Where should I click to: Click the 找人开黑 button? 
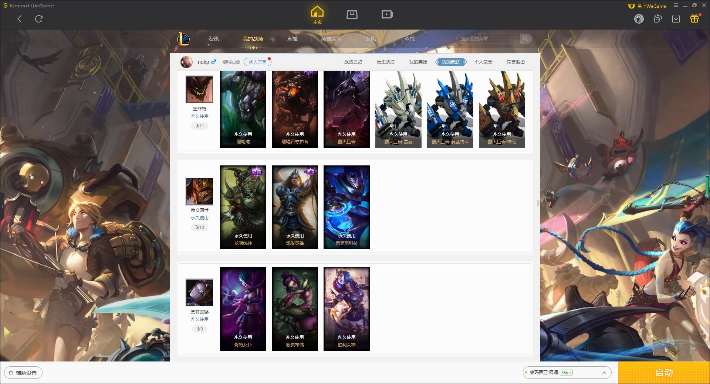(258, 62)
